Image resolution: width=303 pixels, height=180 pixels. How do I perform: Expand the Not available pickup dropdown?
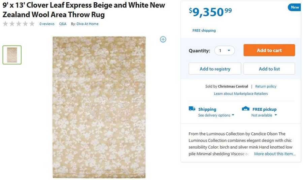pyautogui.click(x=264, y=115)
